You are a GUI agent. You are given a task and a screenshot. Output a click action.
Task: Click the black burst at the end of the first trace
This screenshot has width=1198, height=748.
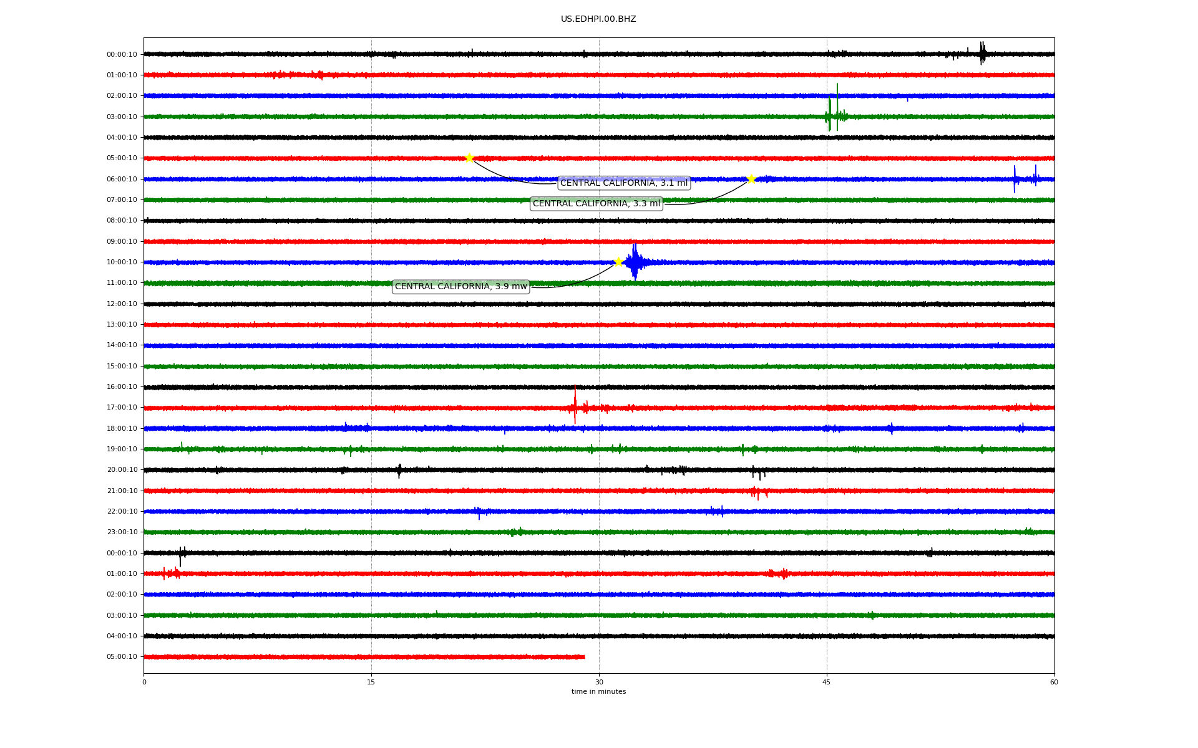[x=982, y=54]
